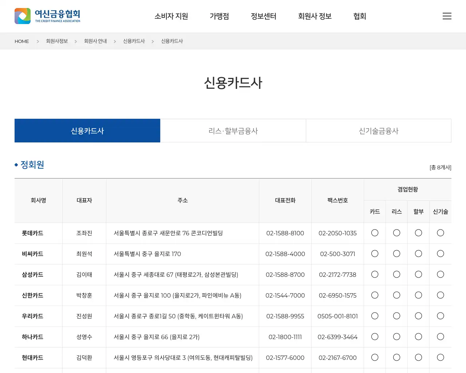466x373 pixels.
Task: Click 카드 circle in 비씨카드 row
Action: pos(375,254)
